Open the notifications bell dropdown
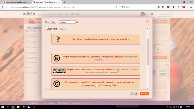 153,14
